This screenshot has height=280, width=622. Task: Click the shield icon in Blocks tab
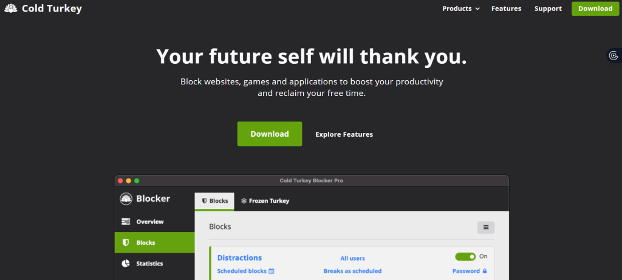click(204, 201)
